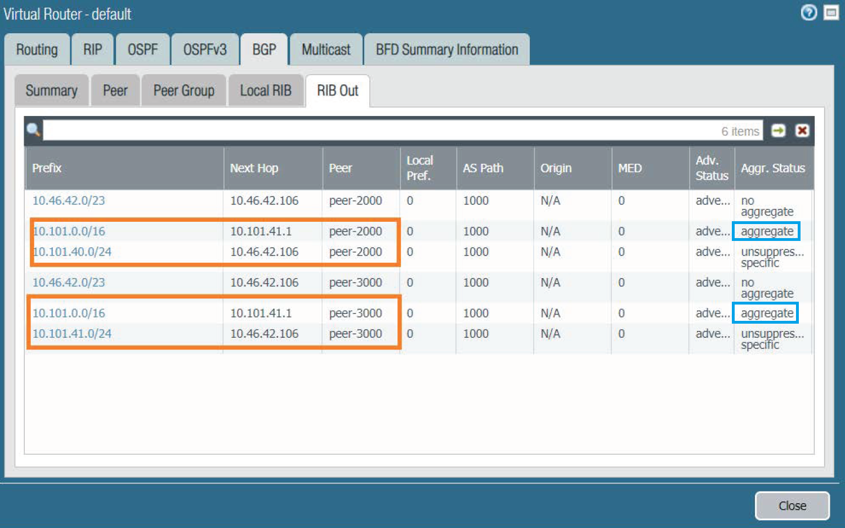Open the Peer Group sub-tab
The height and width of the screenshot is (528, 845).
(184, 91)
